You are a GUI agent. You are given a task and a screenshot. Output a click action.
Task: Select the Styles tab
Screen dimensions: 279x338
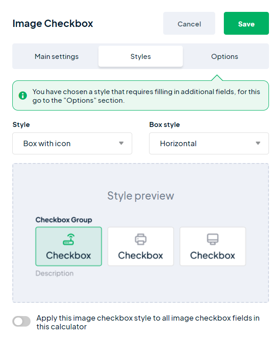tap(141, 56)
